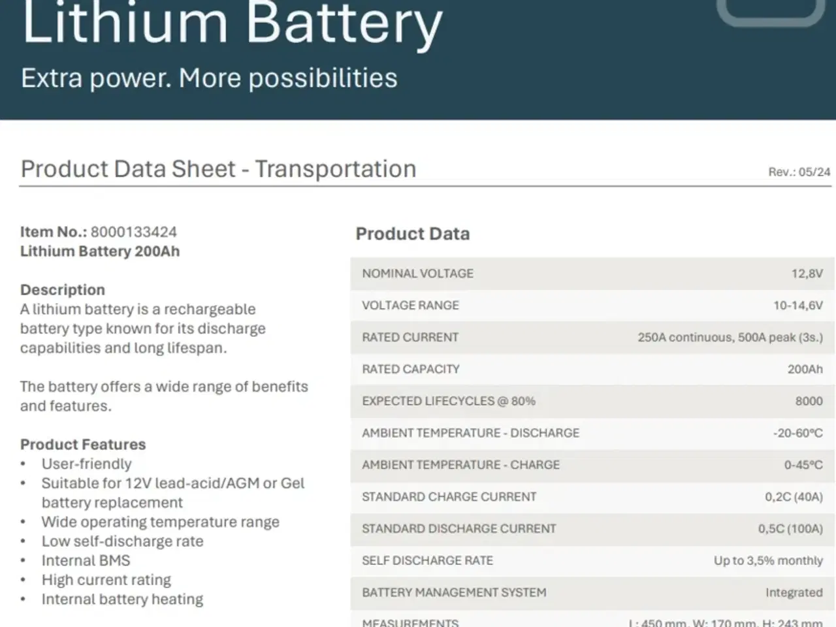Select the "BATTERY MANAGEMENT SYSTEM" value Integrated

(x=794, y=593)
